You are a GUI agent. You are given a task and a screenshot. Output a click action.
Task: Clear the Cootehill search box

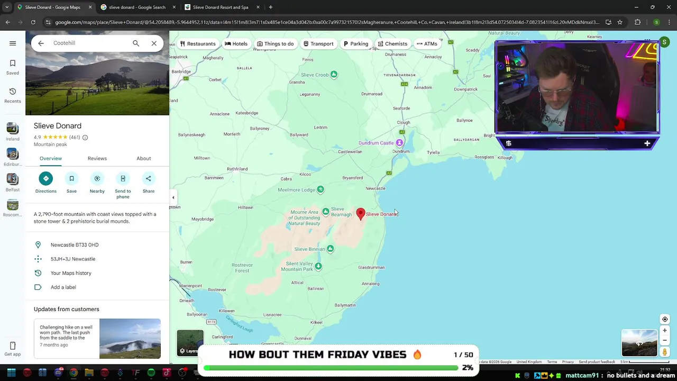pyautogui.click(x=154, y=43)
